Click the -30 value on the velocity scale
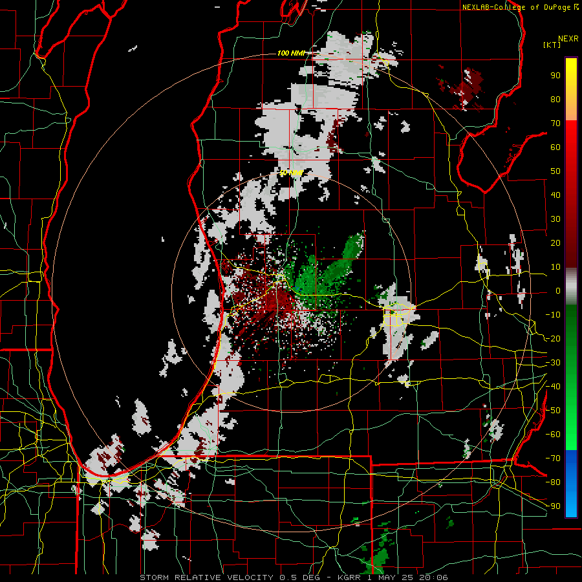This screenshot has width=582, height=582. pos(553,363)
